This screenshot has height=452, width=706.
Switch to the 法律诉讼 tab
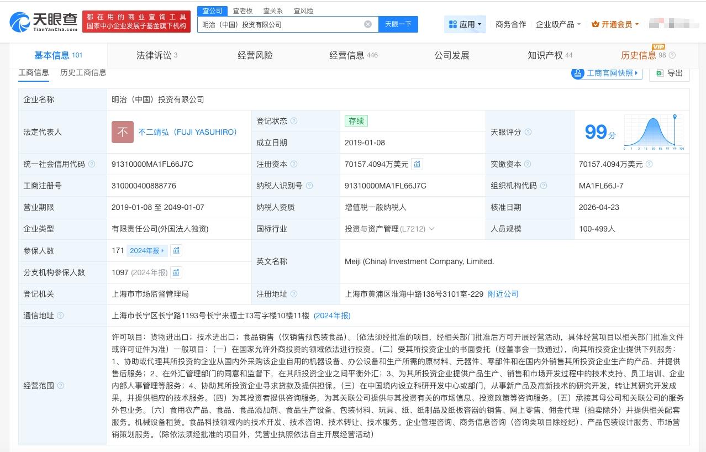point(156,55)
